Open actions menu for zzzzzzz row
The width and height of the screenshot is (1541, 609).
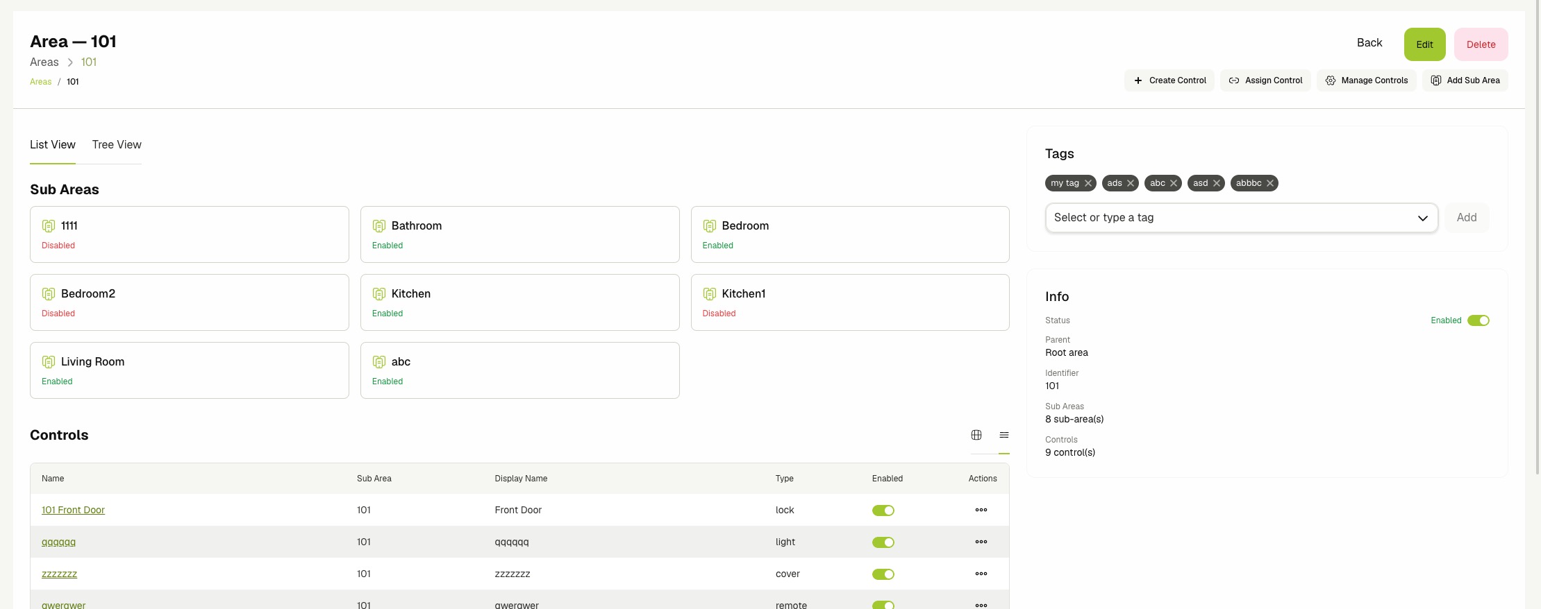click(981, 574)
